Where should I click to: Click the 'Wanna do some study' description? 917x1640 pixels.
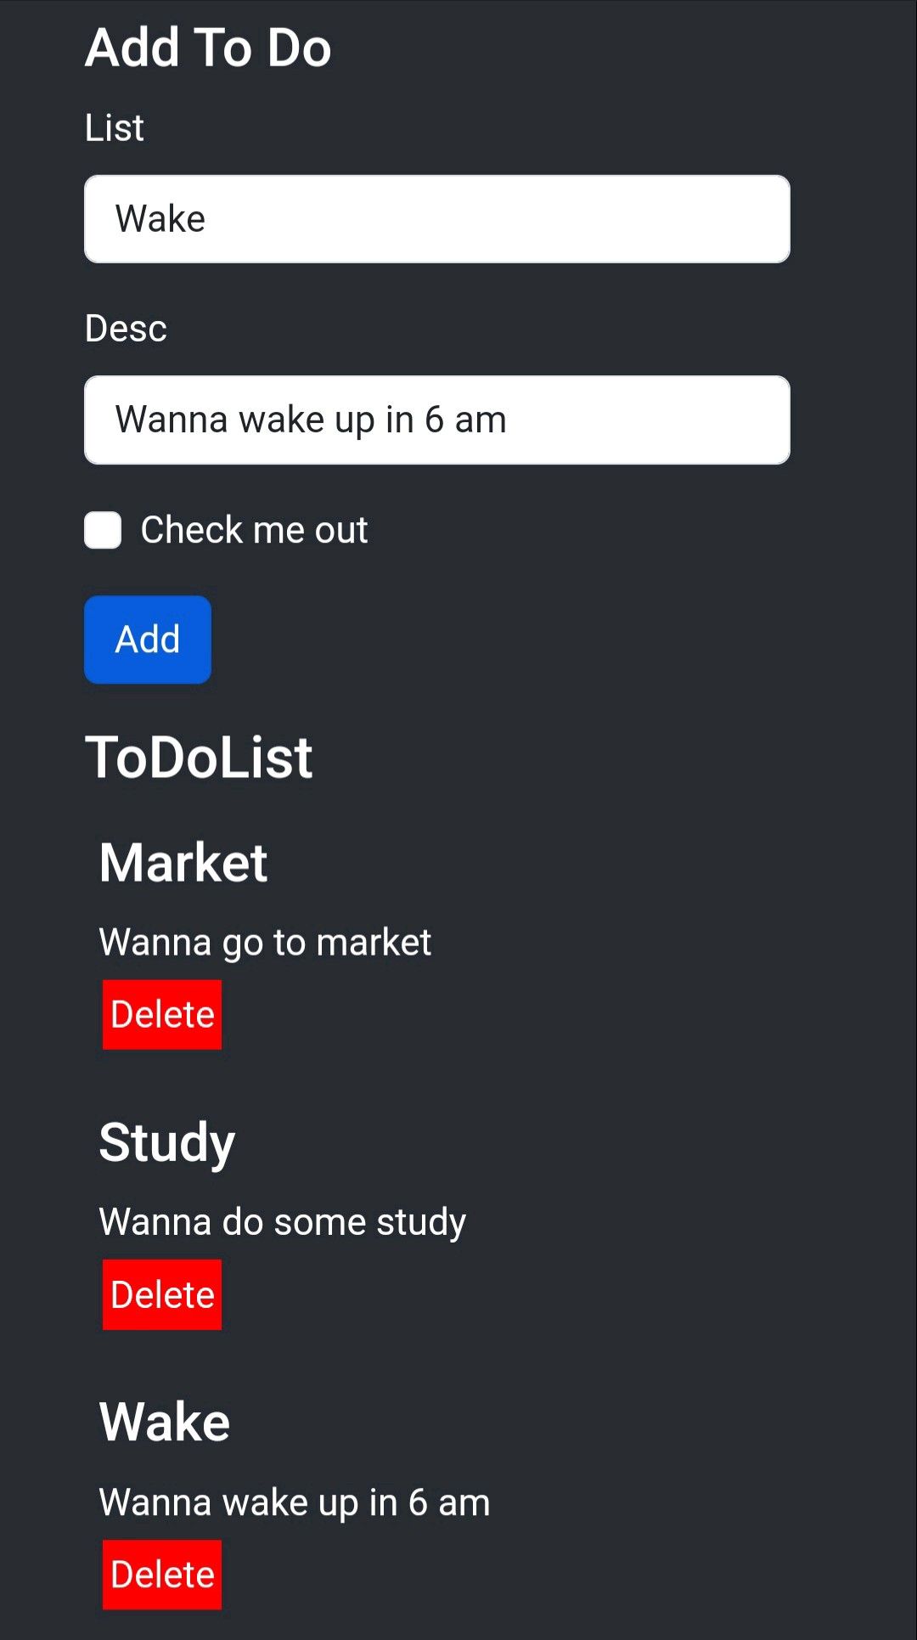(283, 1222)
